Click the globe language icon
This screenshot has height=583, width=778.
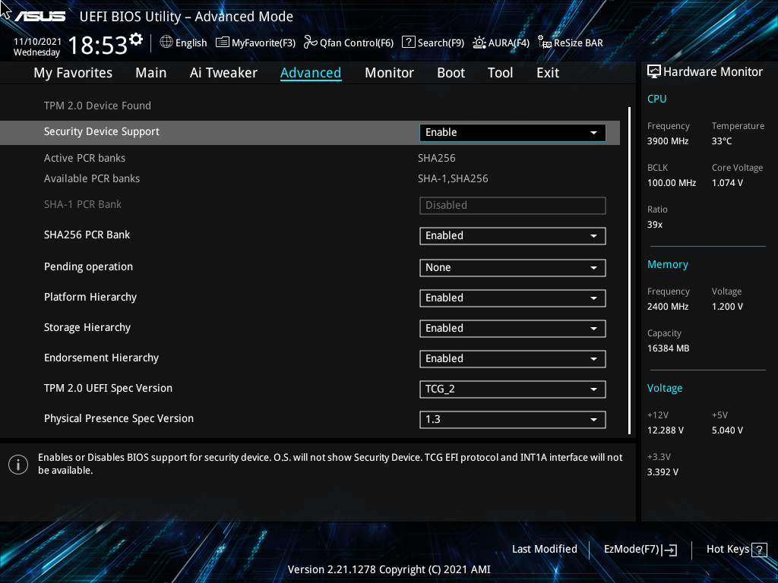[x=166, y=43]
